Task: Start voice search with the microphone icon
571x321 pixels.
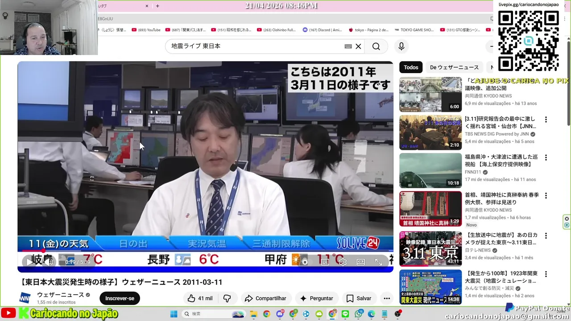Action: pyautogui.click(x=401, y=46)
